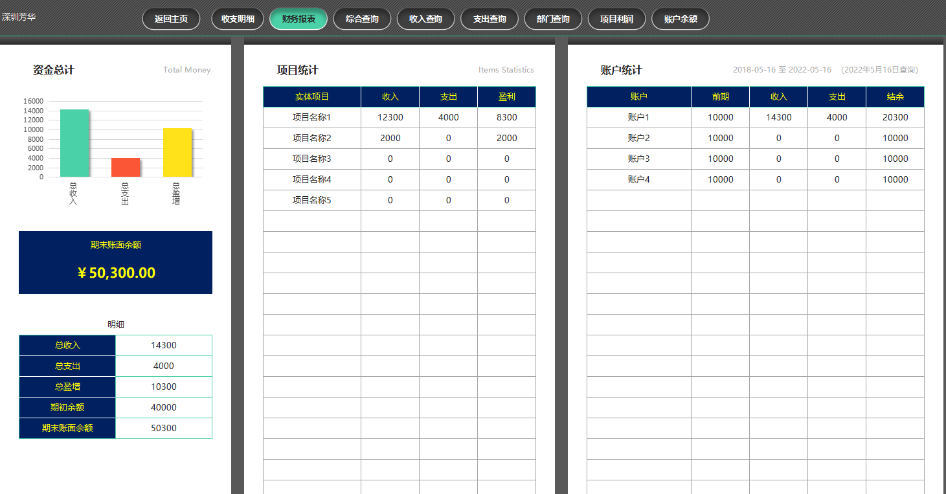Select the 8300 profit cell
Viewport: 946px width, 494px height.
coord(507,117)
